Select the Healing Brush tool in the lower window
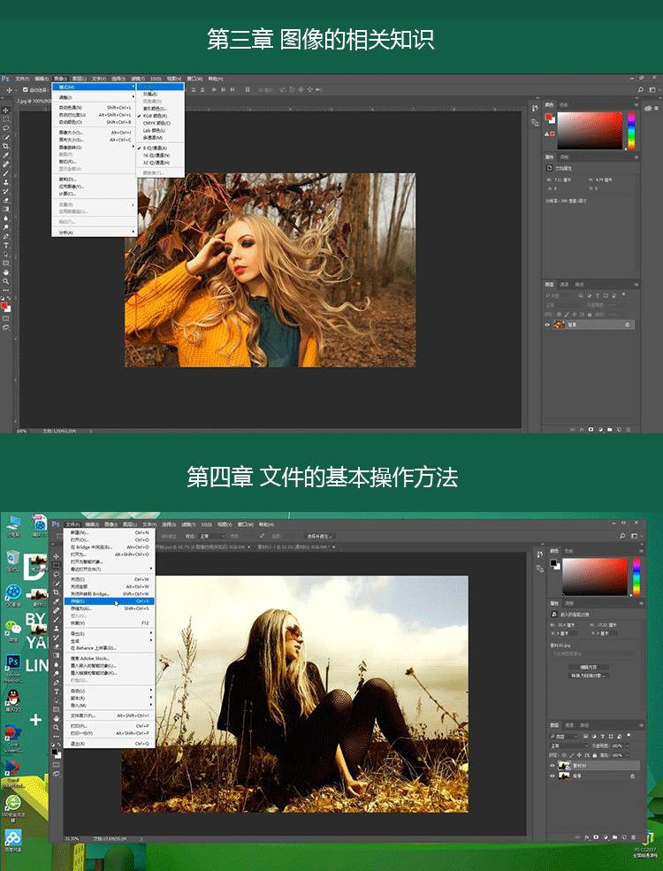This screenshot has width=663, height=871. coord(56,610)
